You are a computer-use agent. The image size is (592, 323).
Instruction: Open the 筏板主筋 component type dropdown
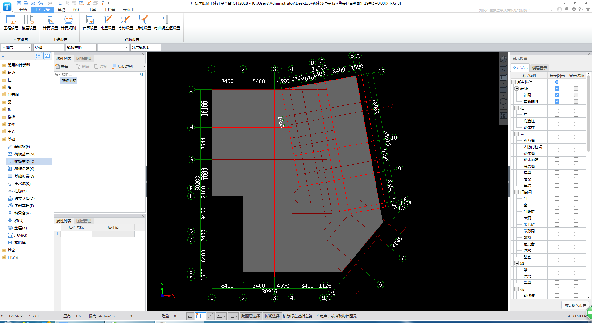pos(81,47)
